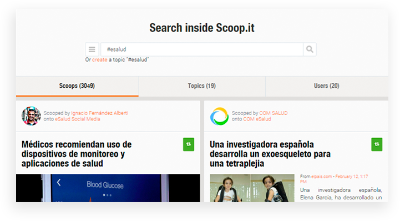The height and width of the screenshot is (221, 400).
Task: Open the elpais.com source link
Action: click(x=321, y=177)
